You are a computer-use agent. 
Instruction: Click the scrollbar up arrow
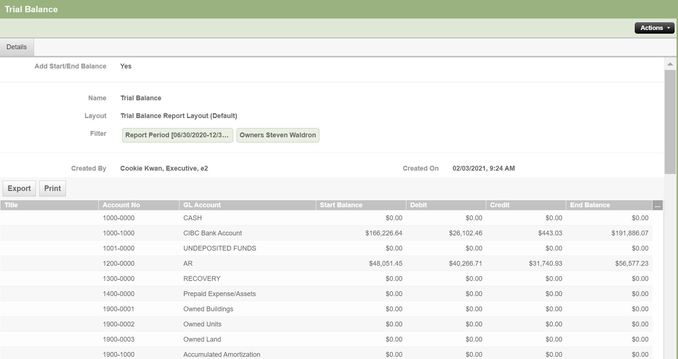(x=670, y=64)
